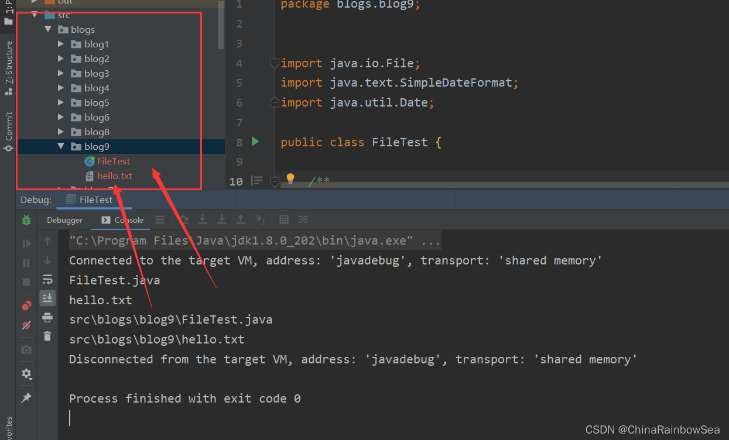Collapse the blog9 package arrow
The height and width of the screenshot is (440, 729).
point(61,146)
